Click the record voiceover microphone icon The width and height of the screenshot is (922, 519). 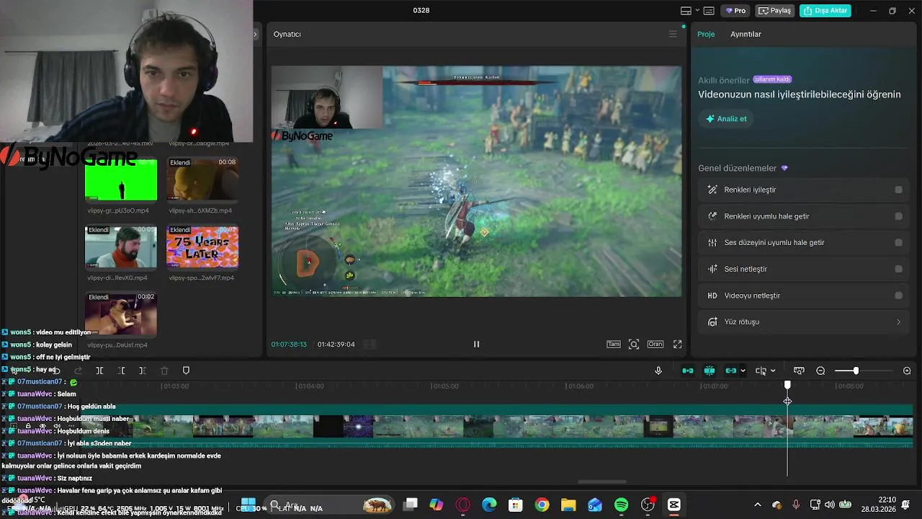pyautogui.click(x=658, y=371)
